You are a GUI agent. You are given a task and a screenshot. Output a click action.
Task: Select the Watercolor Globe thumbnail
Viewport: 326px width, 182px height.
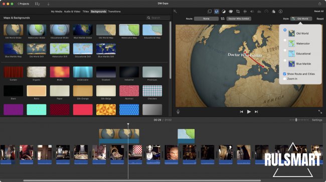(x=37, y=30)
